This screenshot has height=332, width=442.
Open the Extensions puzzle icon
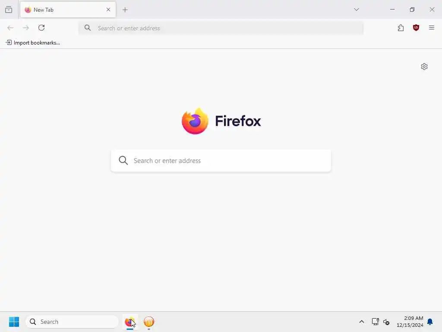point(401,28)
